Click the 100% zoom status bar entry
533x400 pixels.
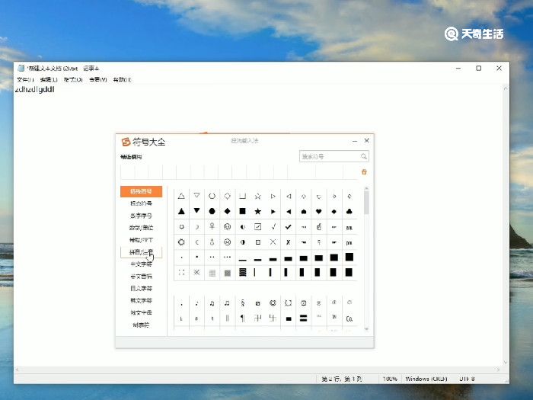point(390,379)
